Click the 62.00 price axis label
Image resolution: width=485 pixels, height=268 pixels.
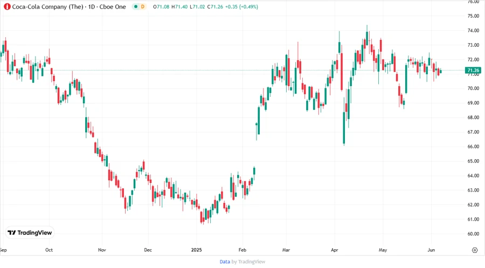(x=473, y=204)
